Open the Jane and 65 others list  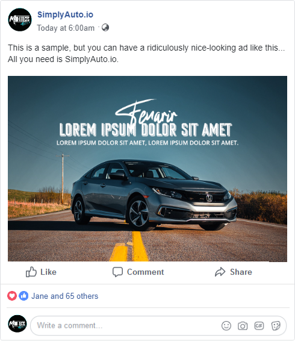(x=65, y=296)
